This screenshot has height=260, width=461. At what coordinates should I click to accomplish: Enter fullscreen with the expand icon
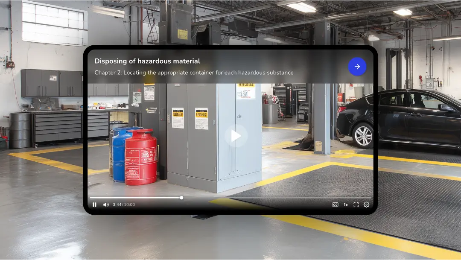click(x=356, y=204)
